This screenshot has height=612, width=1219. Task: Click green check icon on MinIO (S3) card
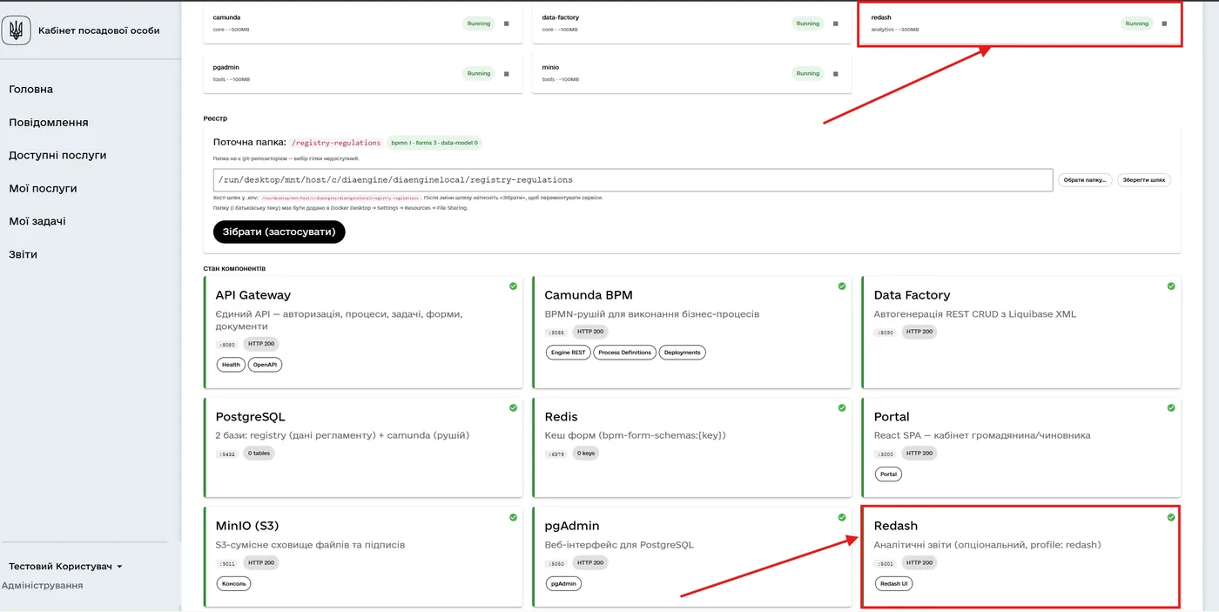513,517
